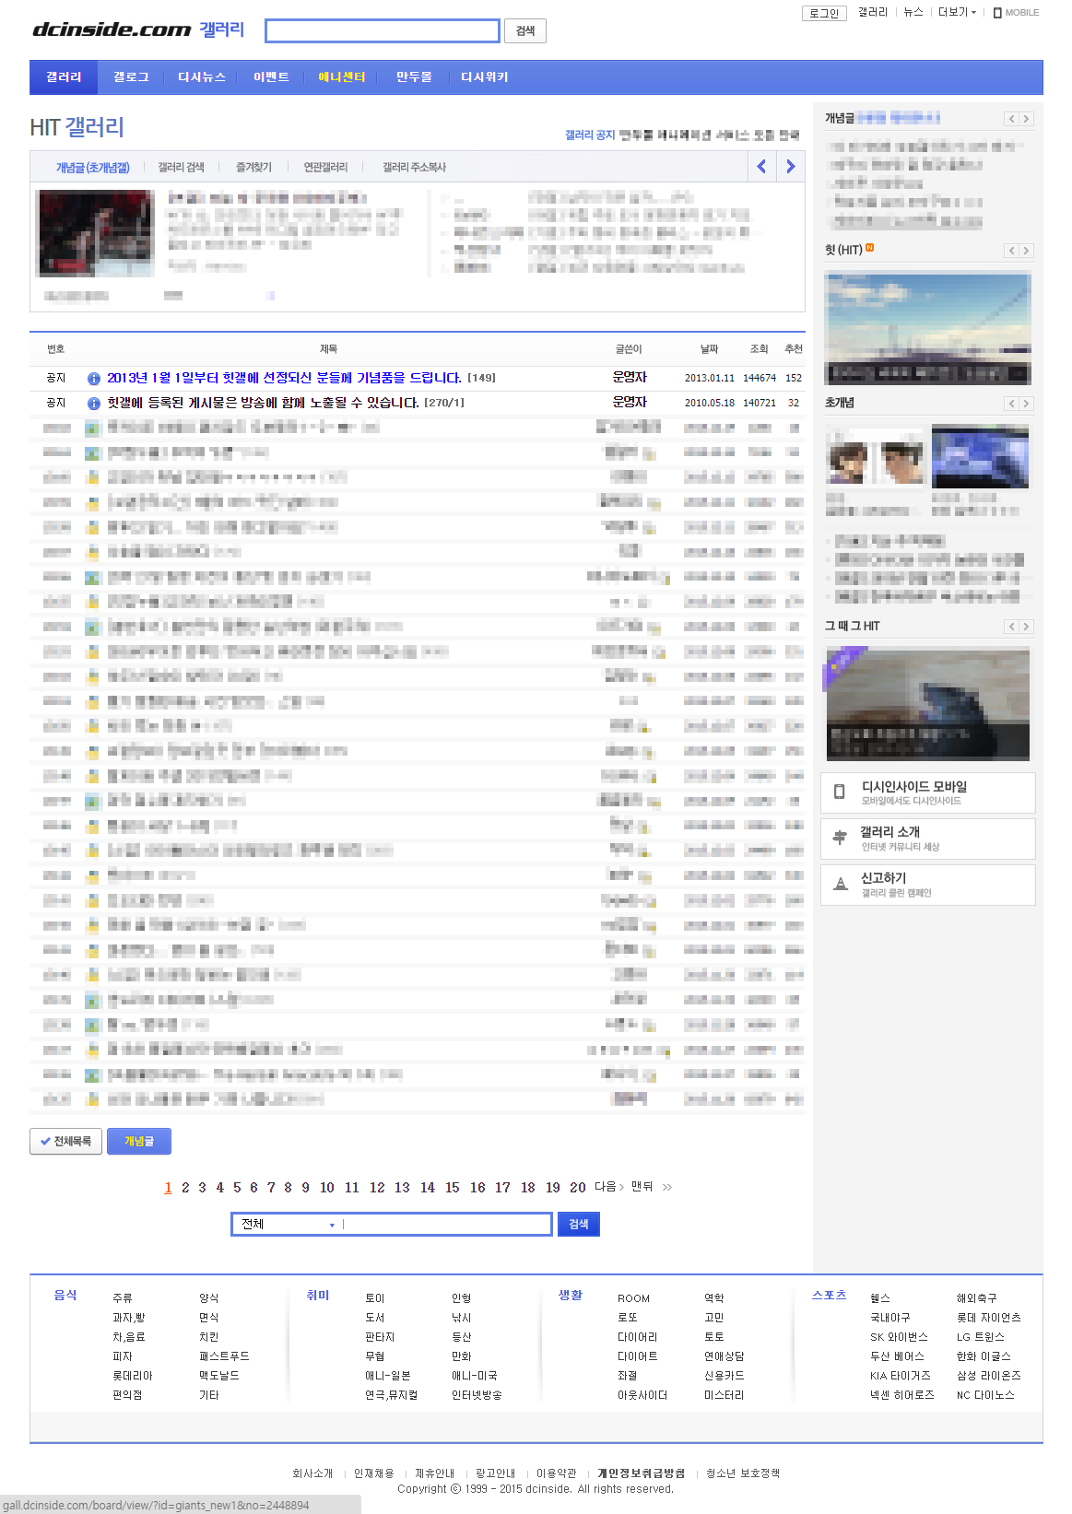The width and height of the screenshot is (1072, 1514).
Task: Open 다이어트 under 생활 footer category
Action: tap(638, 1356)
